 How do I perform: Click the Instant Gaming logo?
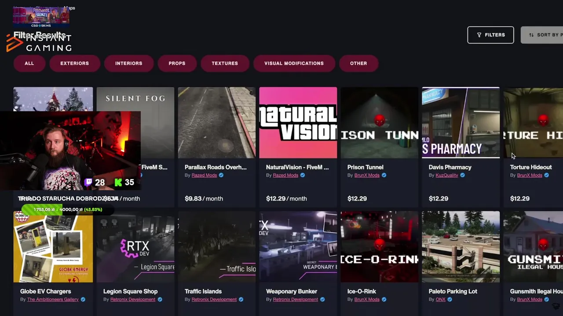(x=39, y=43)
